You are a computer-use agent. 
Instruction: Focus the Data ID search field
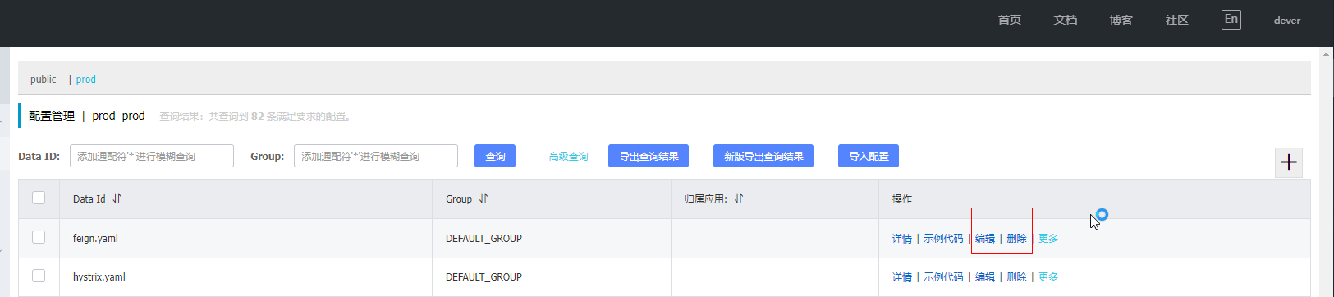pos(152,156)
